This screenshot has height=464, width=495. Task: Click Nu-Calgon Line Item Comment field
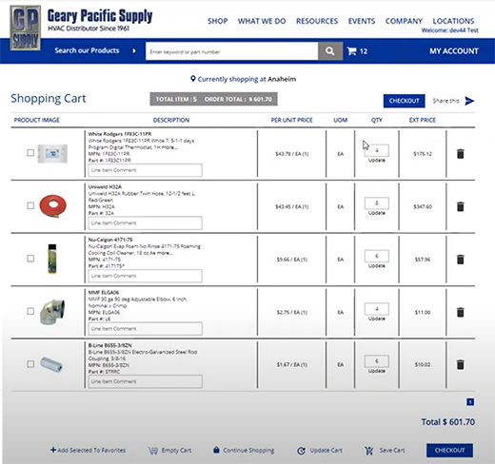pos(146,276)
